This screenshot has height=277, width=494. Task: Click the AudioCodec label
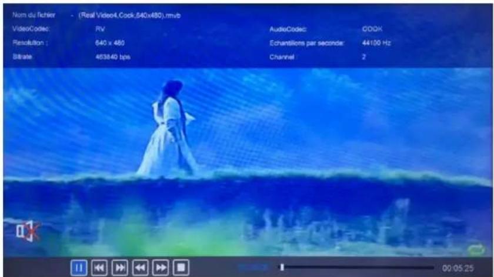[x=288, y=29]
